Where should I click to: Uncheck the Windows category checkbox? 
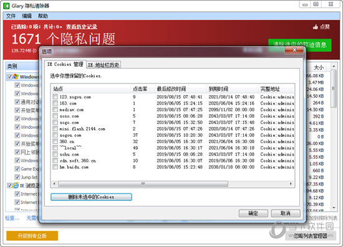click(9, 77)
